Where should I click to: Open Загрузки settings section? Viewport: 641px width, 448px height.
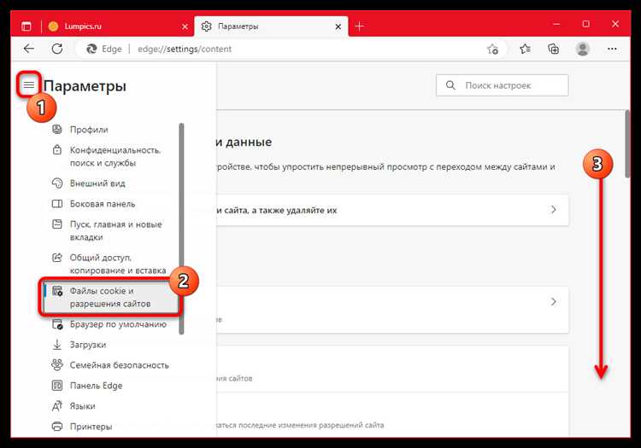pos(87,345)
